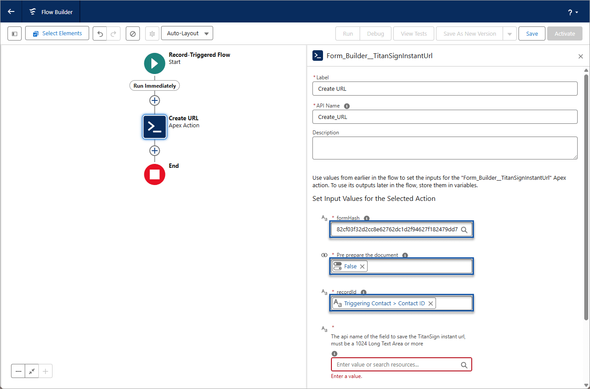The width and height of the screenshot is (590, 389).
Task: Open the help question mark dropdown
Action: coord(572,12)
